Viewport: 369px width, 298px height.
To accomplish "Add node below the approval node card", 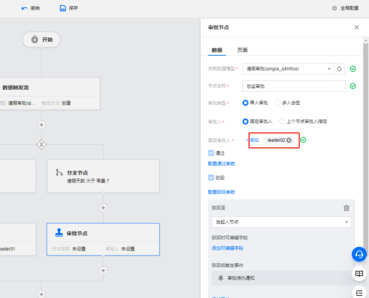I will tap(103, 270).
